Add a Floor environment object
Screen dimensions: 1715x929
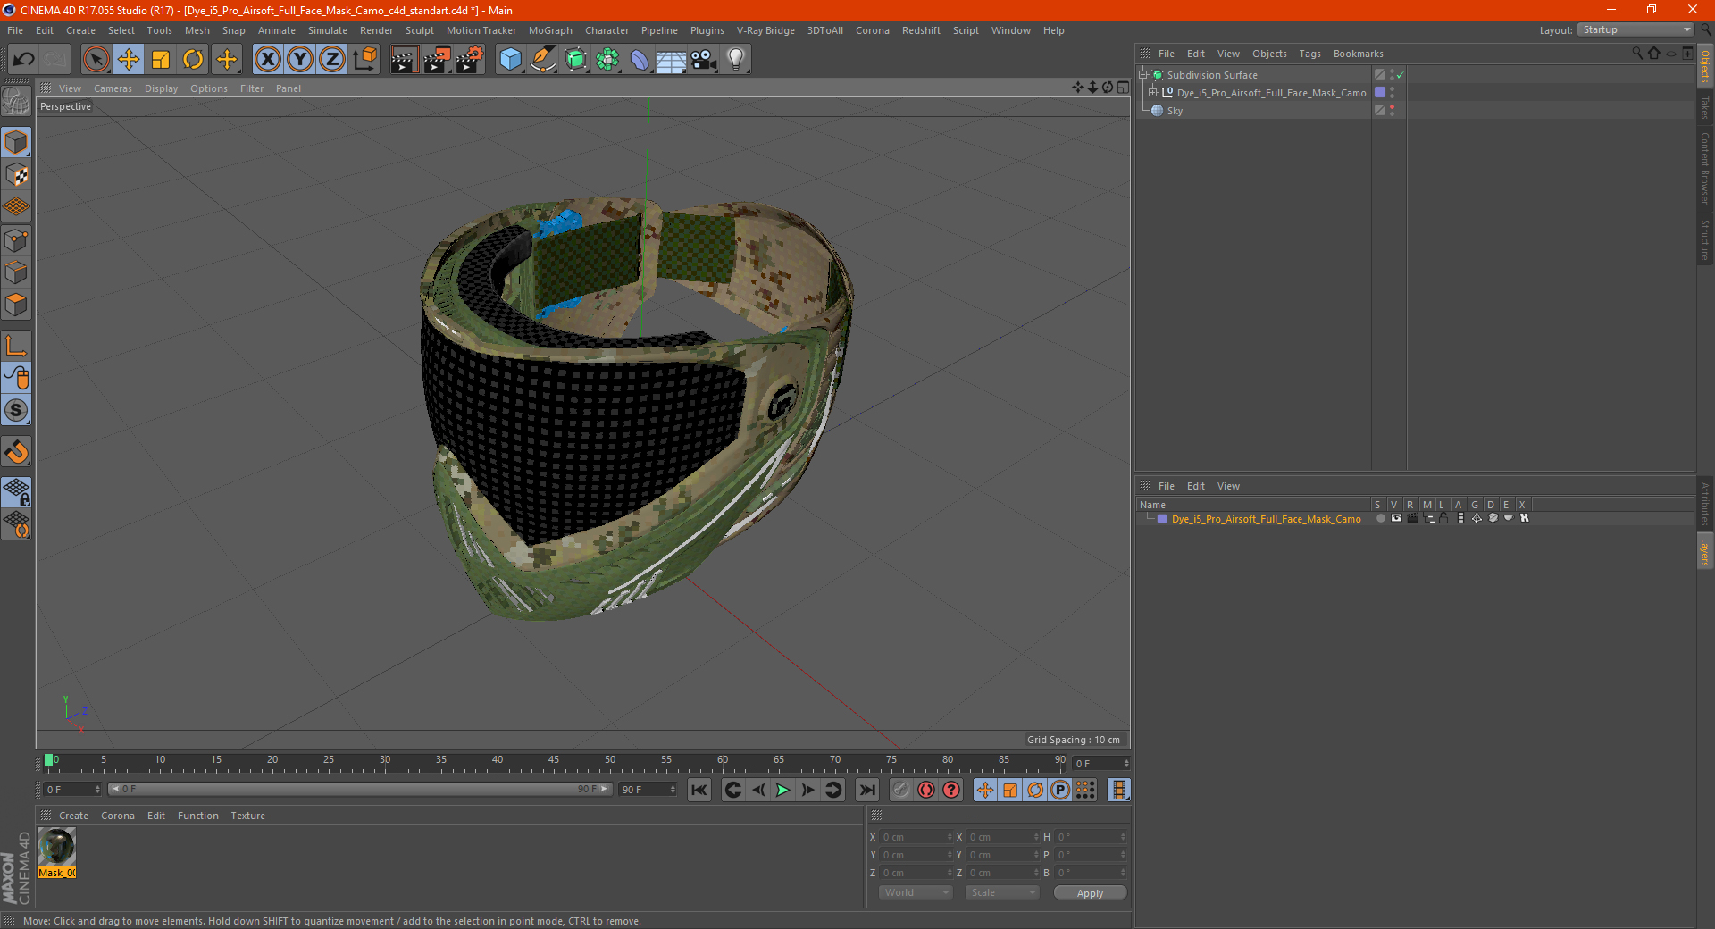(x=672, y=60)
